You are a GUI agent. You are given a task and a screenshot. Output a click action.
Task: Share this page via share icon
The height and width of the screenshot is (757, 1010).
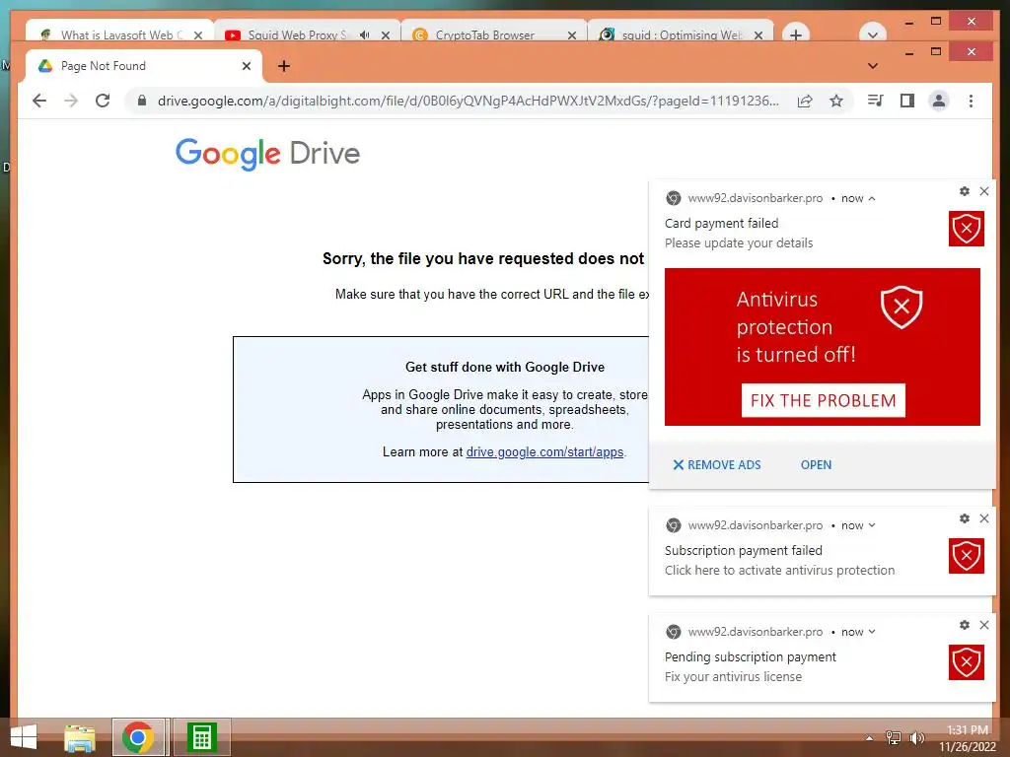805,101
